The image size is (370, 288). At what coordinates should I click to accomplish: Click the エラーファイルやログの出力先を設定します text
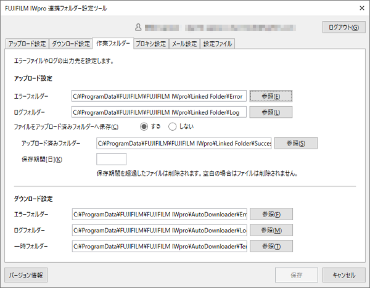point(64,61)
